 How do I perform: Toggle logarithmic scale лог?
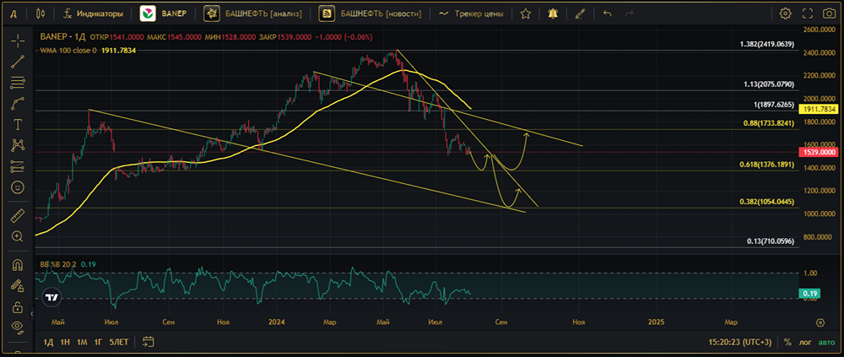point(806,342)
